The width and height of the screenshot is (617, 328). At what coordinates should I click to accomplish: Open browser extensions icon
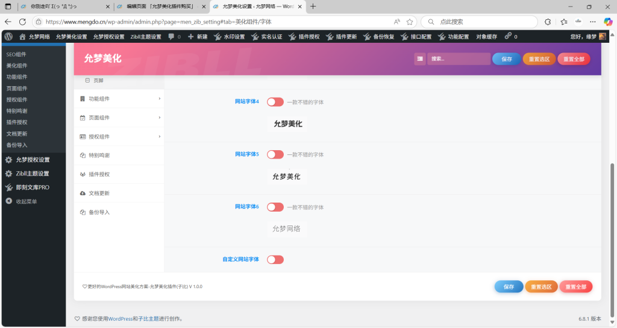click(548, 22)
